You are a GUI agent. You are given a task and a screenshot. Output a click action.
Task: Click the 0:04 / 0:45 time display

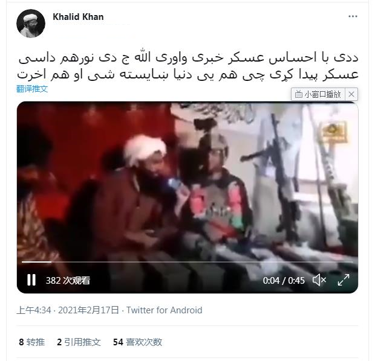click(284, 280)
